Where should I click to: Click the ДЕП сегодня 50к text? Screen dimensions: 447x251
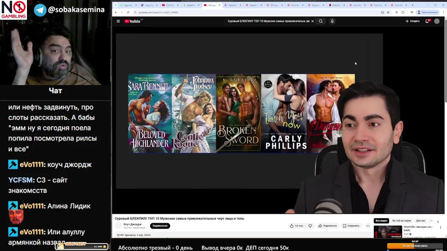point(267,248)
